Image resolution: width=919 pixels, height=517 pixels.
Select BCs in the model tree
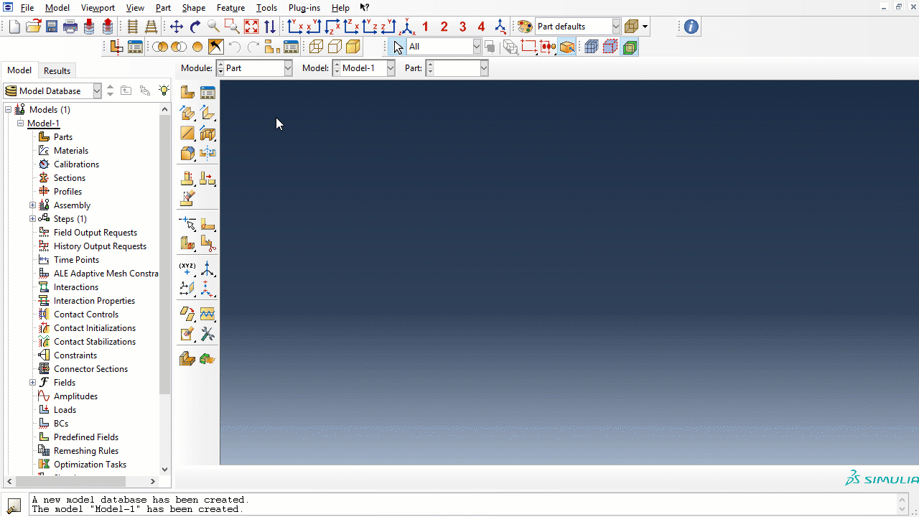click(61, 424)
